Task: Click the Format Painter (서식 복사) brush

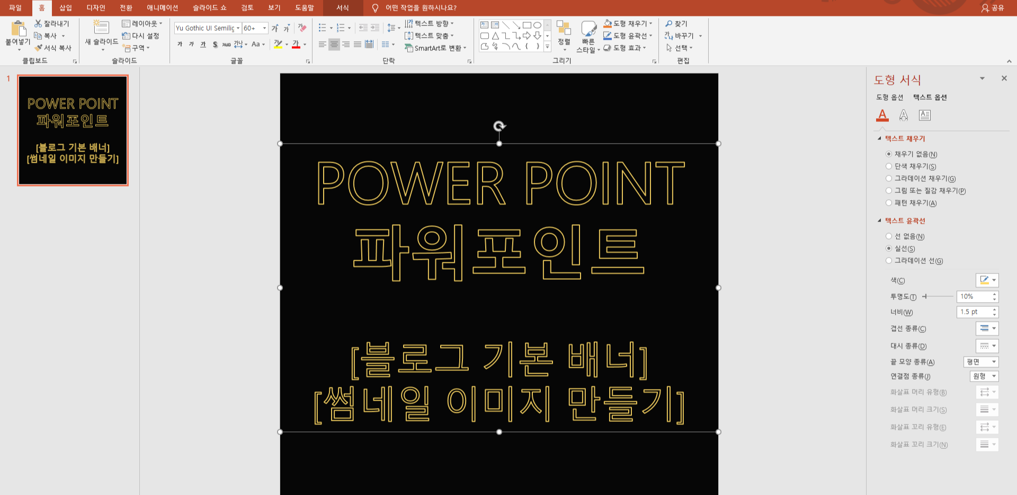Action: click(38, 48)
